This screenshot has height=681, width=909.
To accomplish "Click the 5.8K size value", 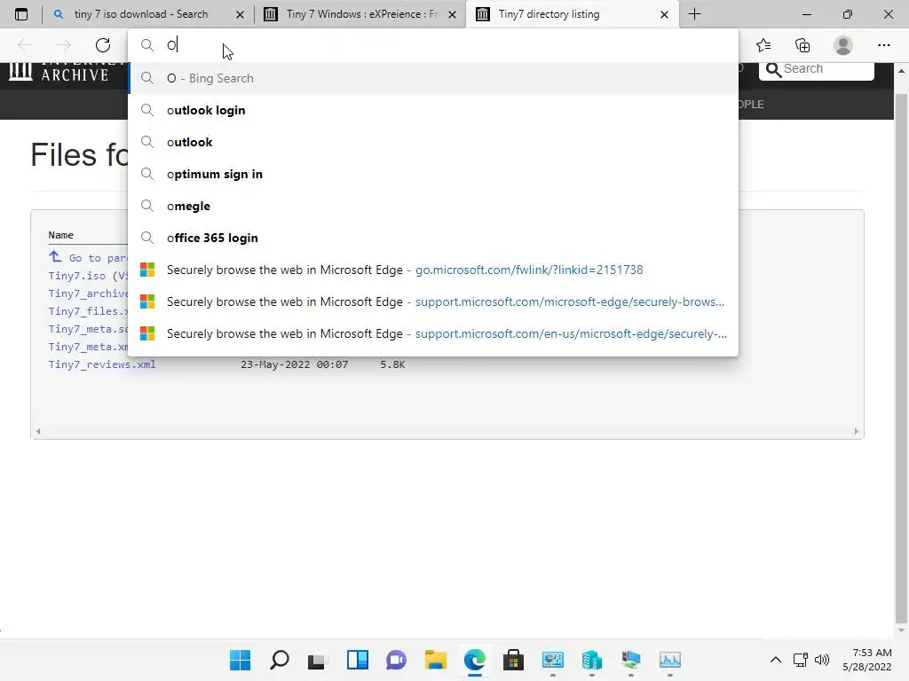I will pyautogui.click(x=392, y=364).
